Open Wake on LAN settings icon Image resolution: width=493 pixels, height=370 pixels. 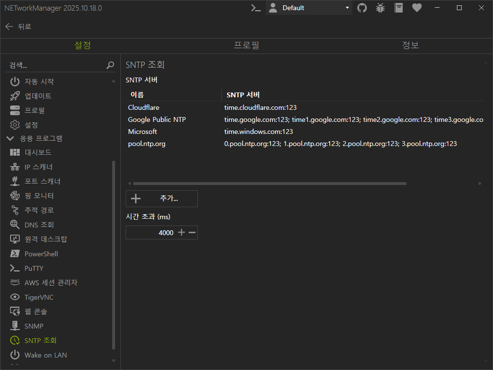15,355
